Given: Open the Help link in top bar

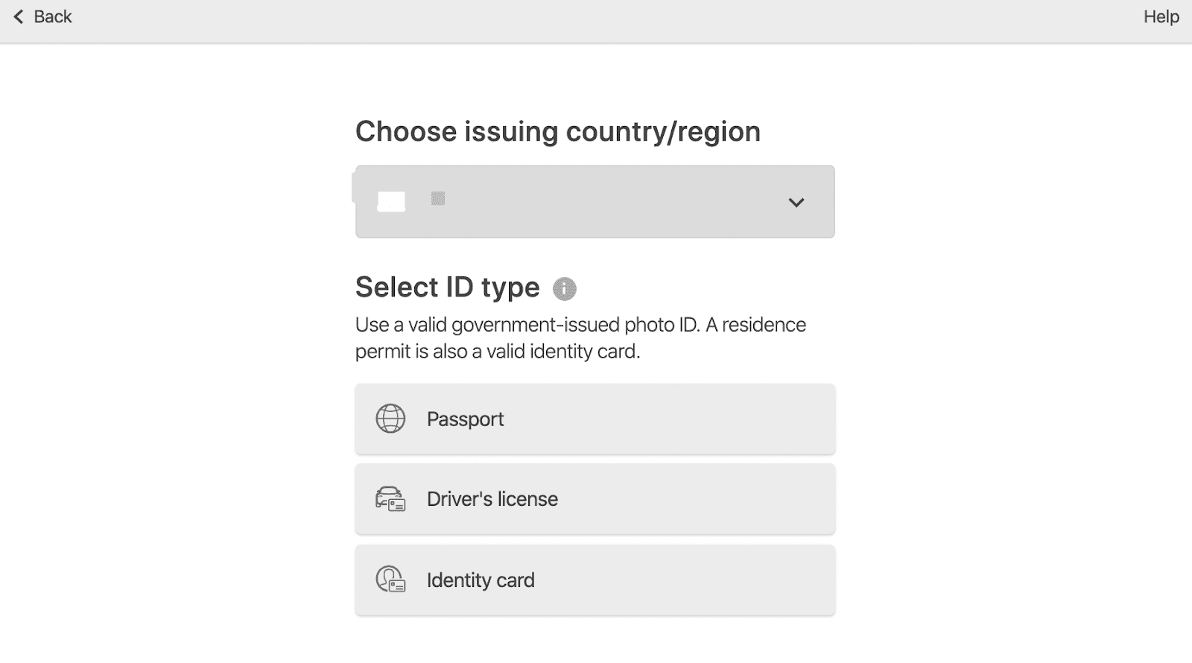Looking at the screenshot, I should [1161, 16].
